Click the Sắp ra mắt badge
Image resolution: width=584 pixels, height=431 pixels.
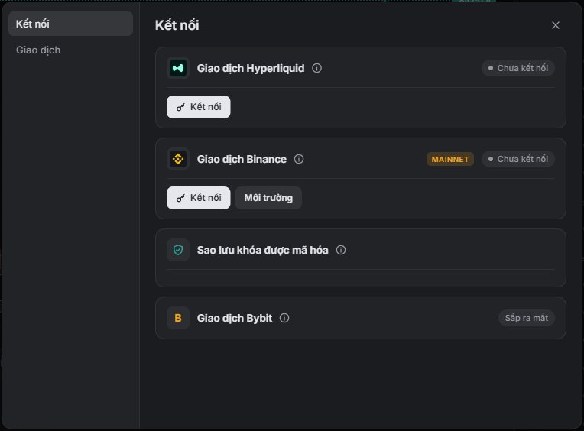click(x=526, y=318)
